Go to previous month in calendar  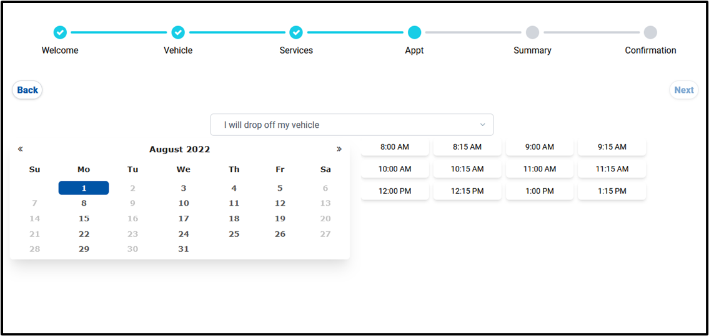click(x=21, y=149)
